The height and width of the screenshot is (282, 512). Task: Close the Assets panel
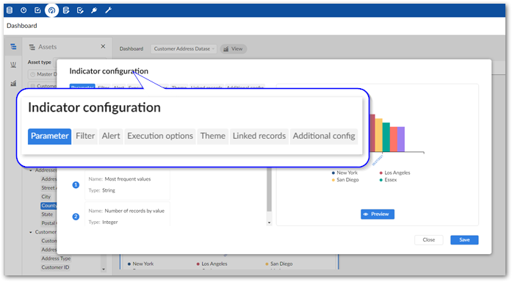click(x=103, y=46)
